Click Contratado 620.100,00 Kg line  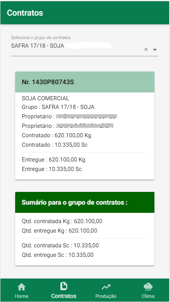click(x=56, y=136)
